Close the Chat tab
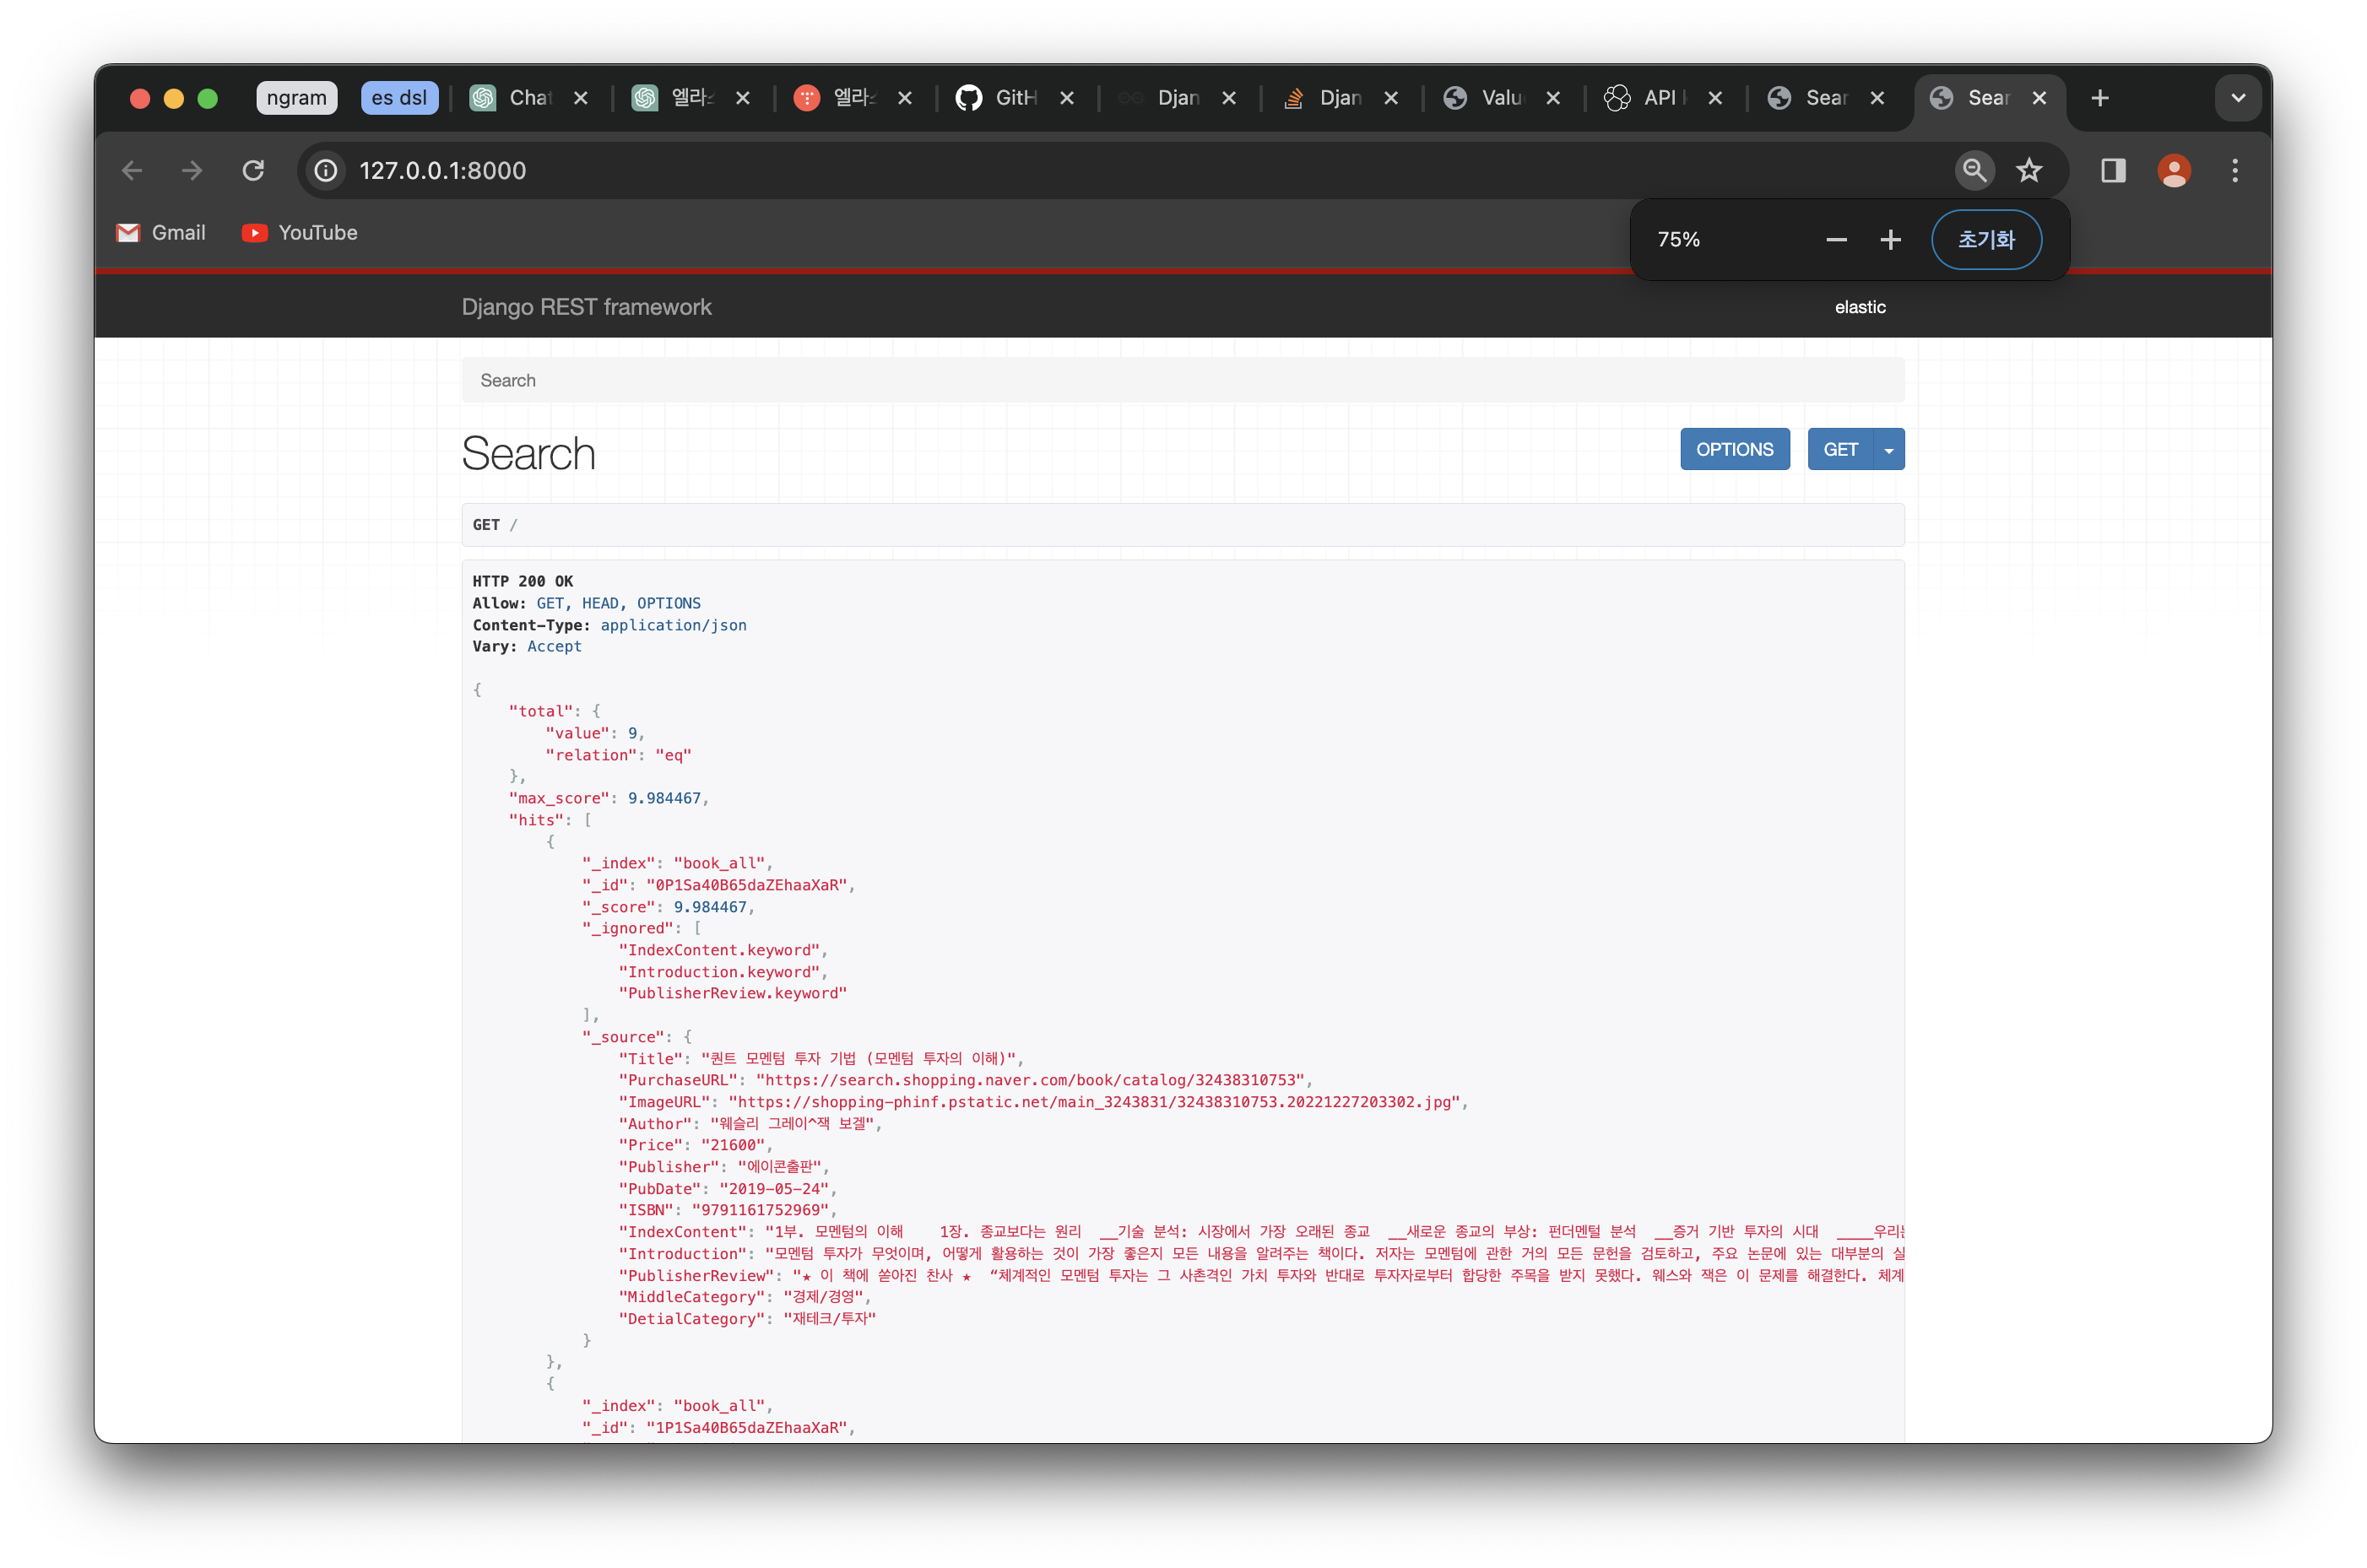 tap(581, 98)
